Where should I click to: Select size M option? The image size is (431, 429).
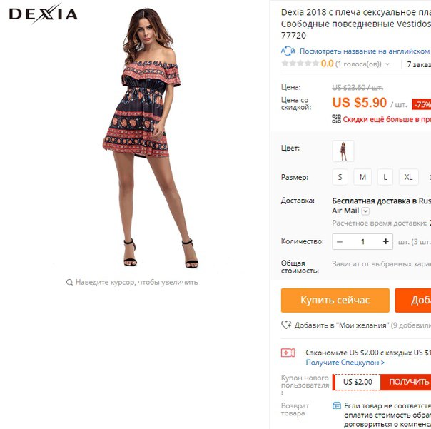pyautogui.click(x=362, y=177)
